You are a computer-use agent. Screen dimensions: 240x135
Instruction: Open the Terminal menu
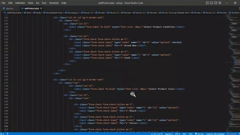click(x=54, y=3)
